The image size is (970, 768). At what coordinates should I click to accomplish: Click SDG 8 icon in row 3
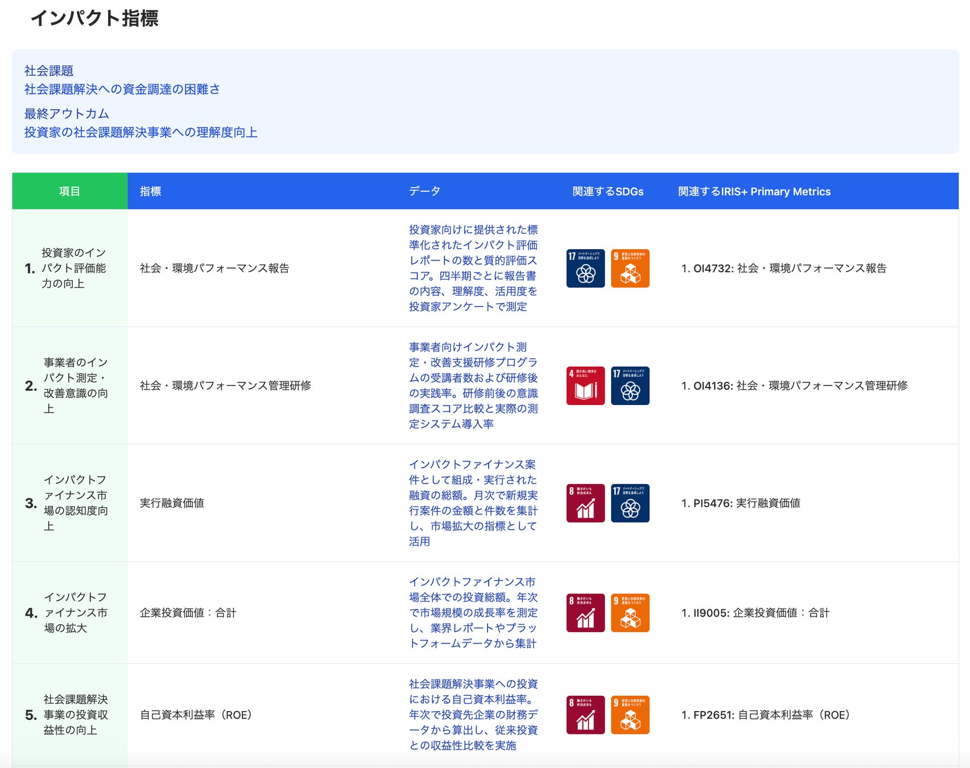[585, 503]
